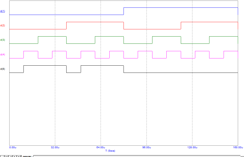Click the 0.00u time axis value

(13, 147)
